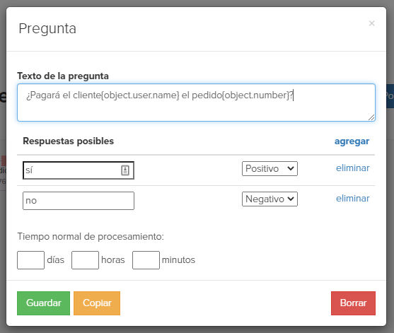Click the minutos input box
The width and height of the screenshot is (394, 333).
(x=146, y=260)
